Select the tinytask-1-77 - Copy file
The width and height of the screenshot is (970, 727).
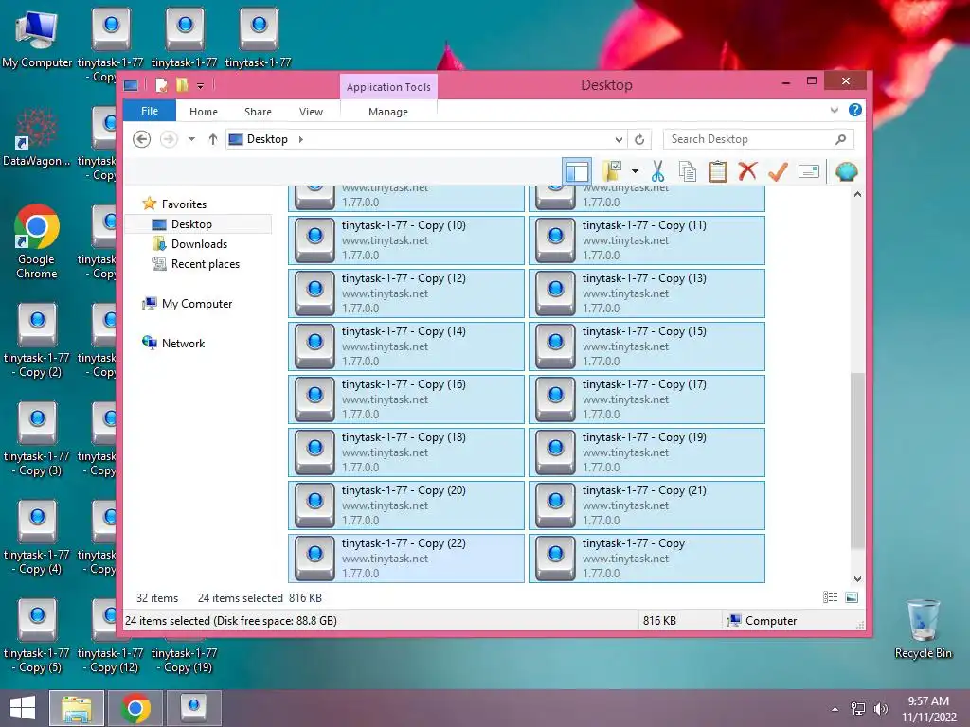click(x=647, y=559)
